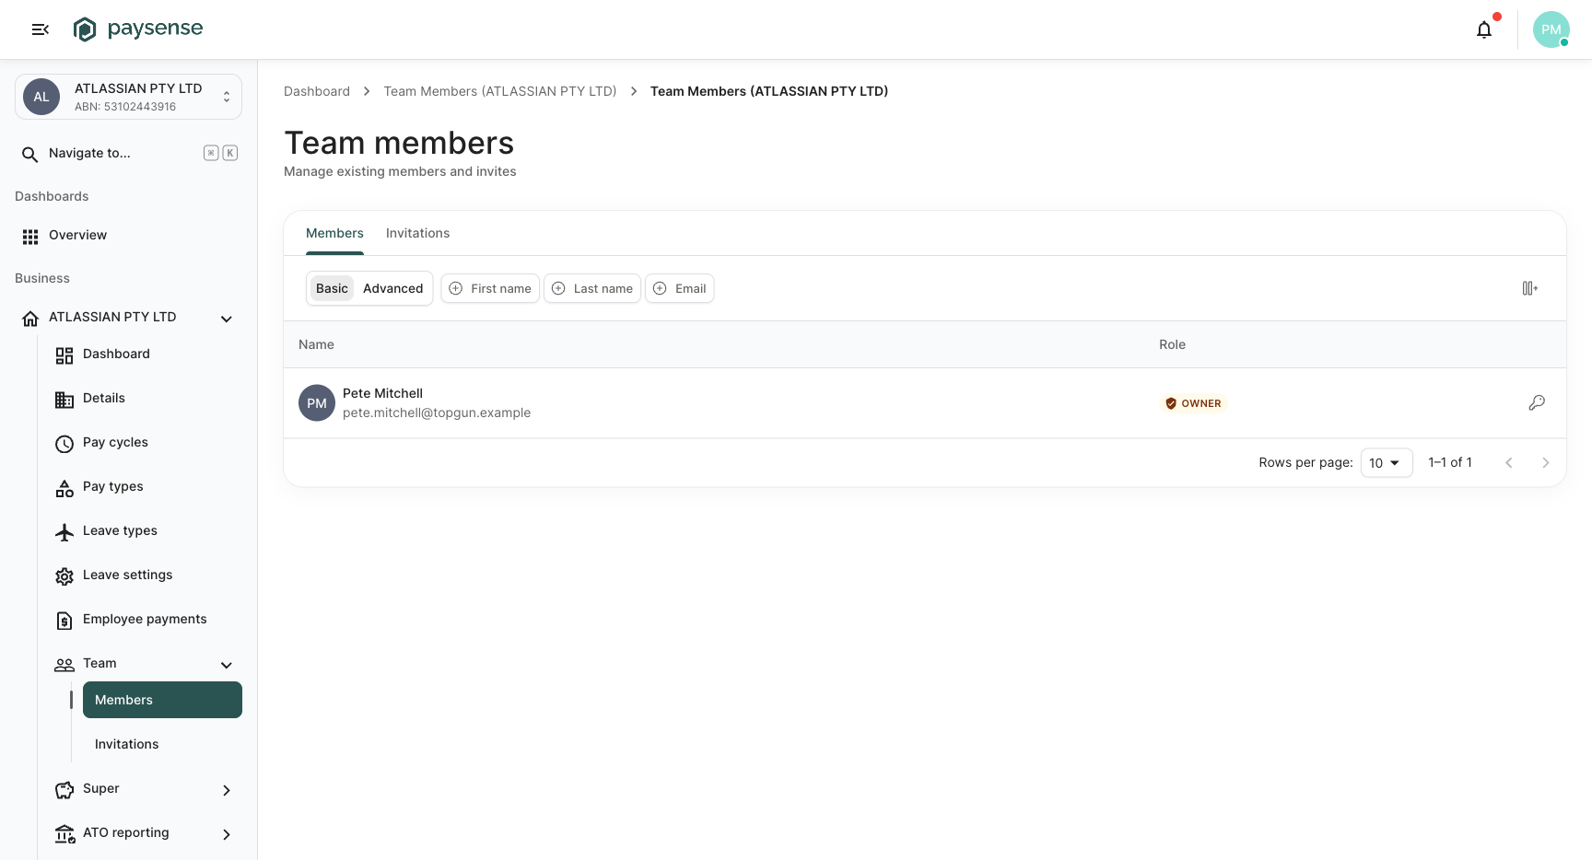The height and width of the screenshot is (860, 1592).
Task: Add a First name filter
Action: (490, 288)
